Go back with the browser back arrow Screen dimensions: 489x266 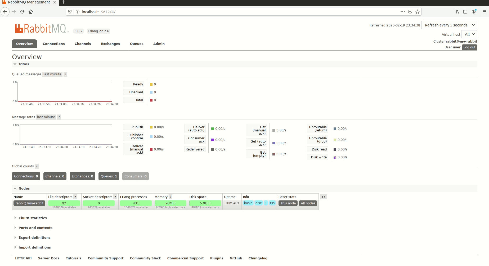(x=5, y=12)
